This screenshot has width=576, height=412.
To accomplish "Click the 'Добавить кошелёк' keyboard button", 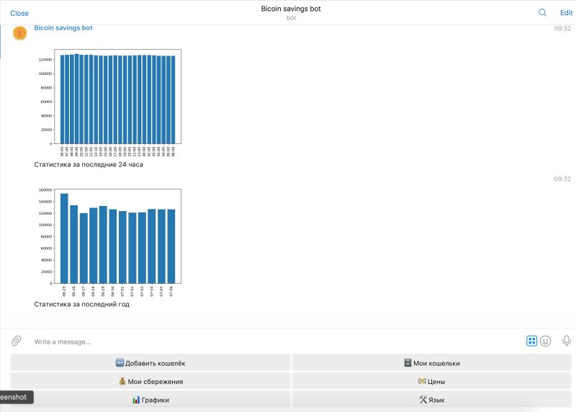I will pos(150,363).
